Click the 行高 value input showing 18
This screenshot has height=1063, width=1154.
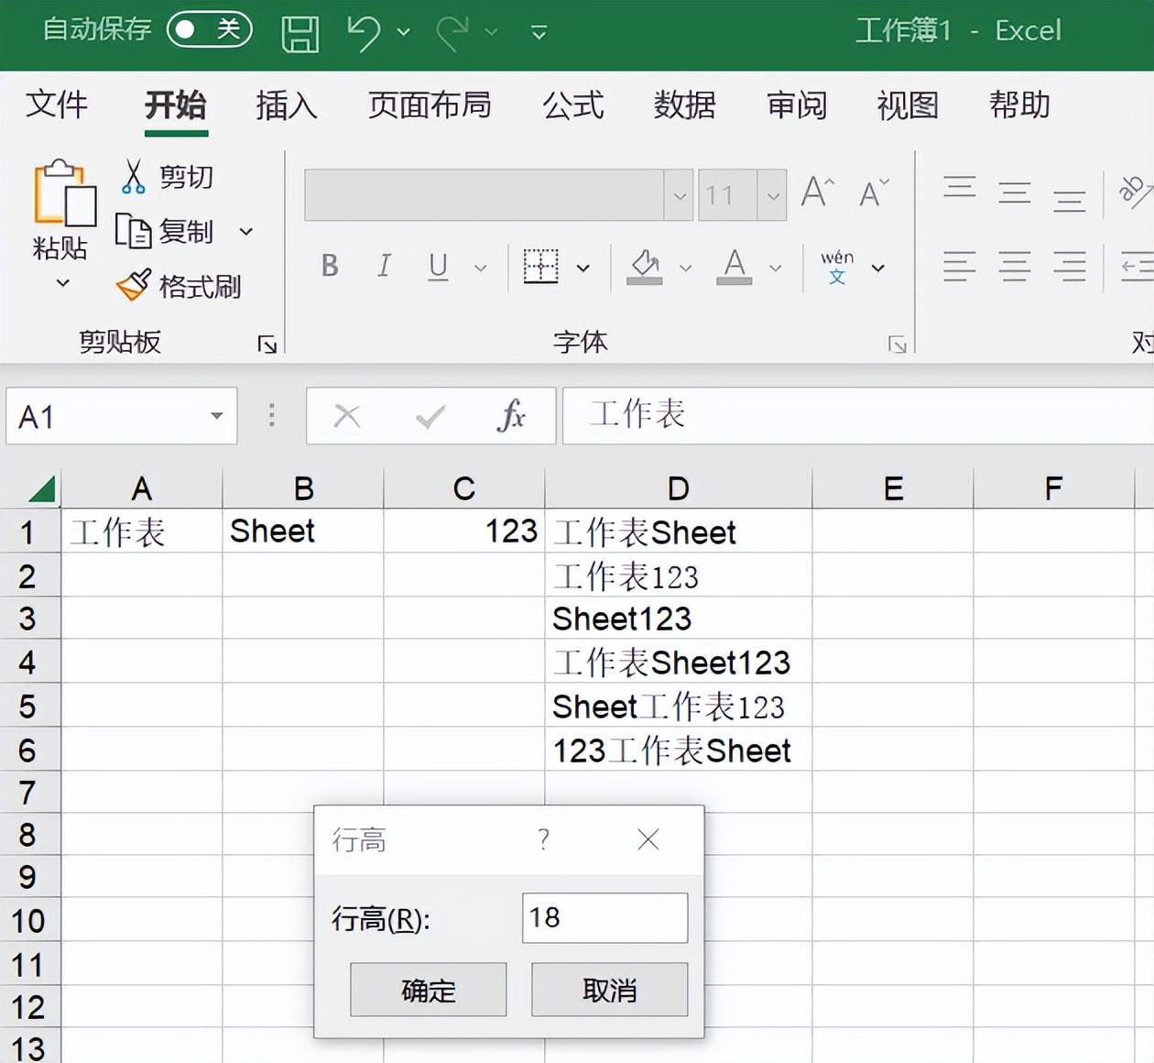click(x=604, y=917)
